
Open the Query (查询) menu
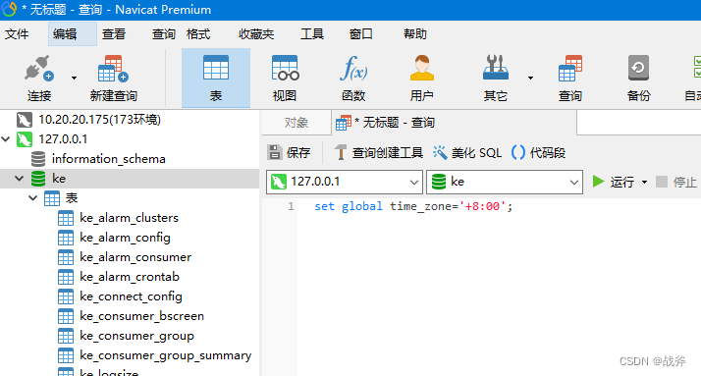pyautogui.click(x=164, y=34)
